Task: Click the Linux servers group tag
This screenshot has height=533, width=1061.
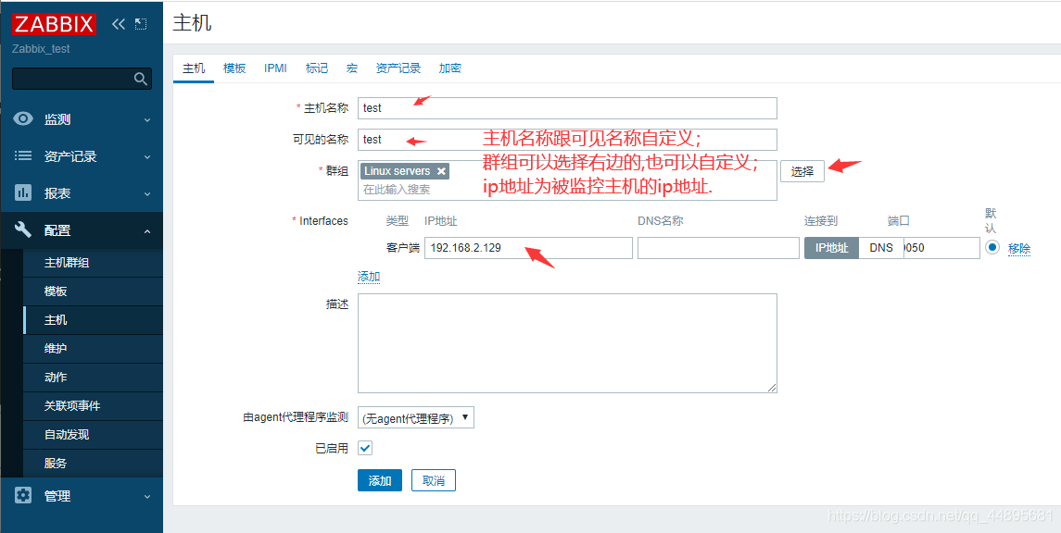Action: click(x=405, y=171)
